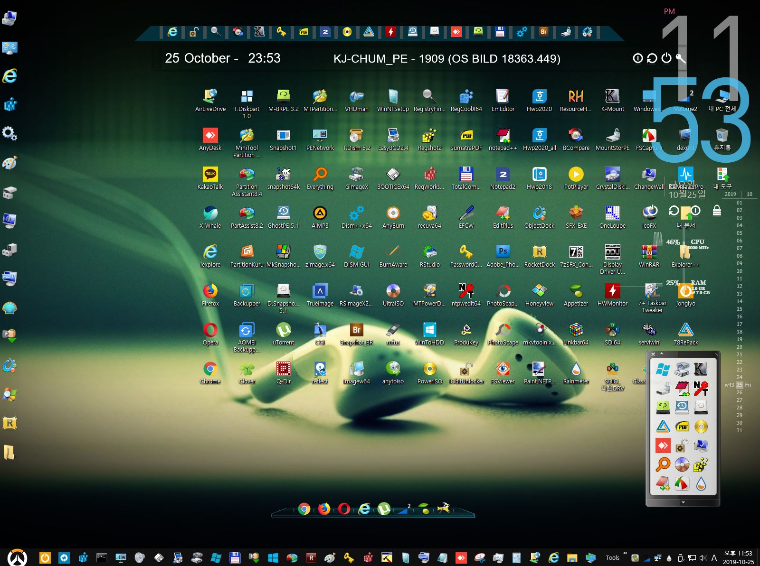Viewport: 760px width, 566px height.
Task: Open the AirLiveDrive desktop shortcut
Action: click(210, 100)
